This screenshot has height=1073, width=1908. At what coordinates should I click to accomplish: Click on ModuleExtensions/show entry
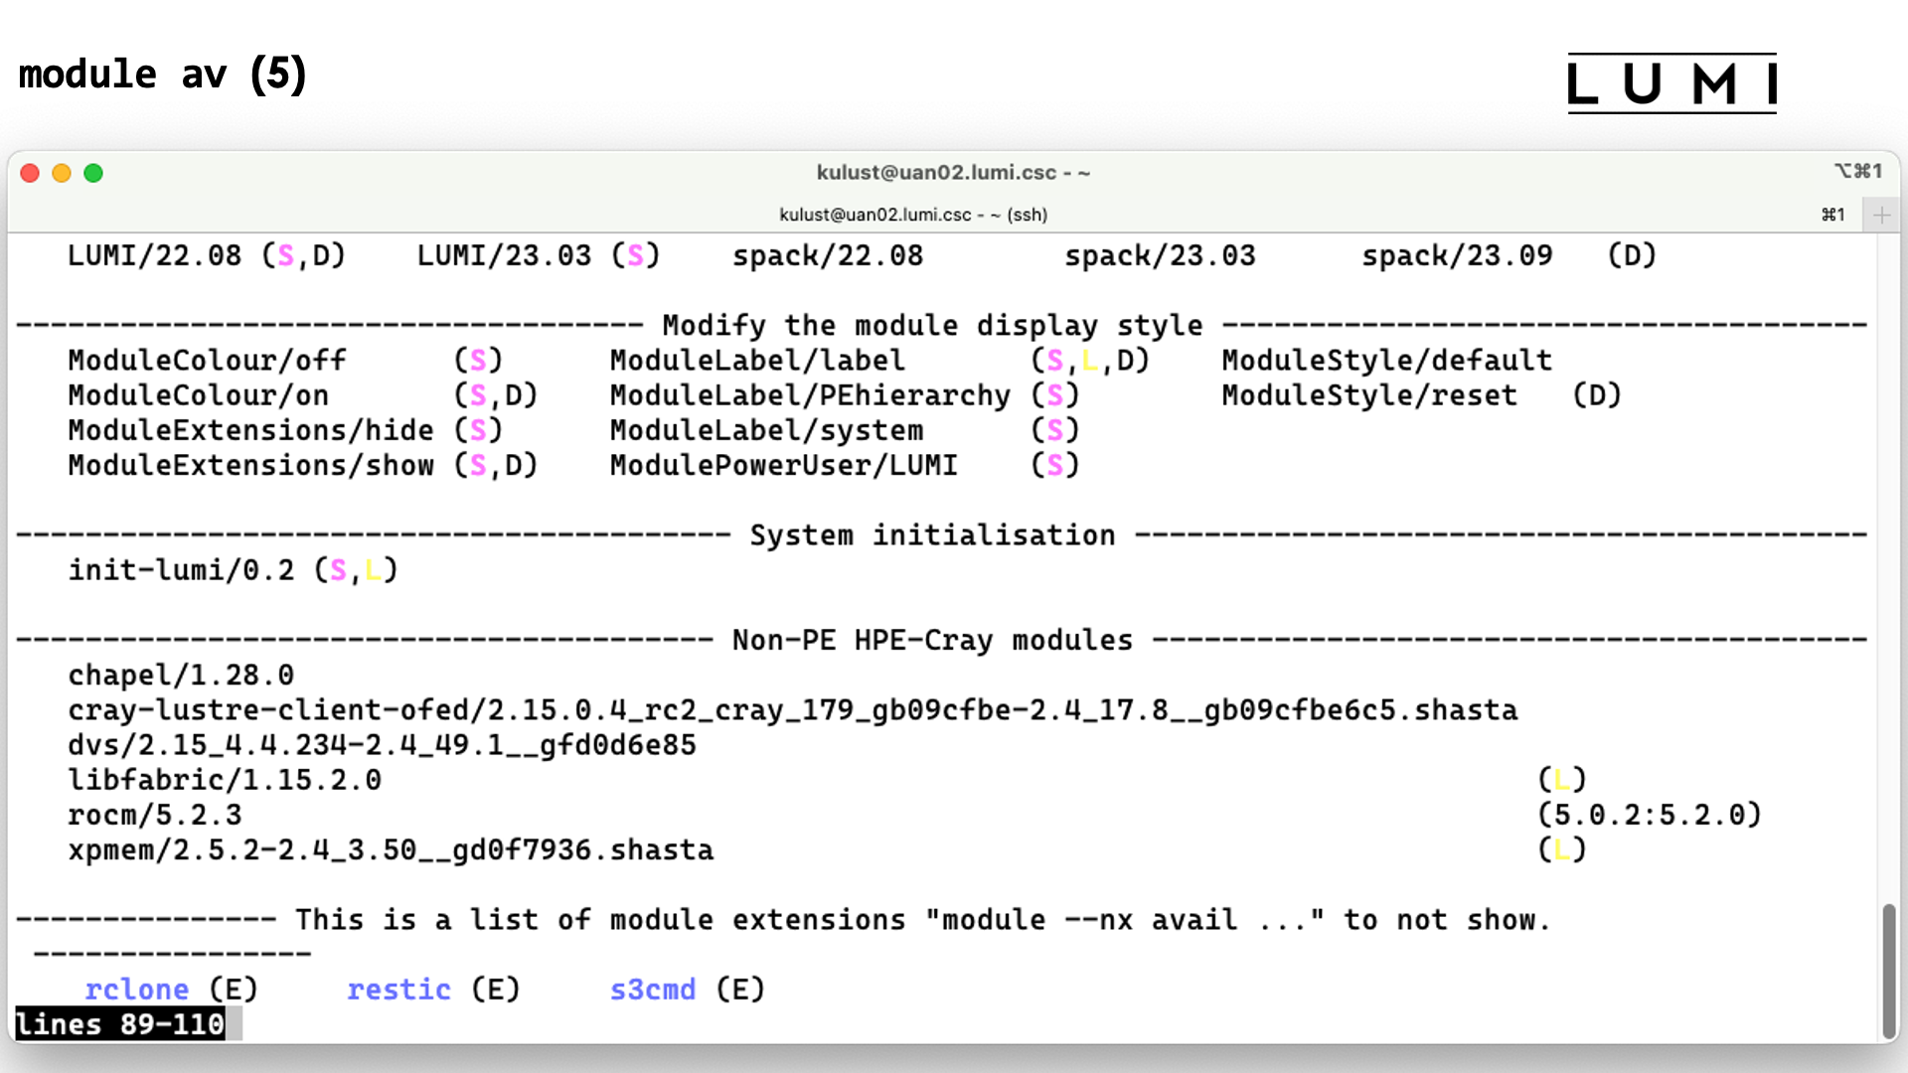[250, 464]
